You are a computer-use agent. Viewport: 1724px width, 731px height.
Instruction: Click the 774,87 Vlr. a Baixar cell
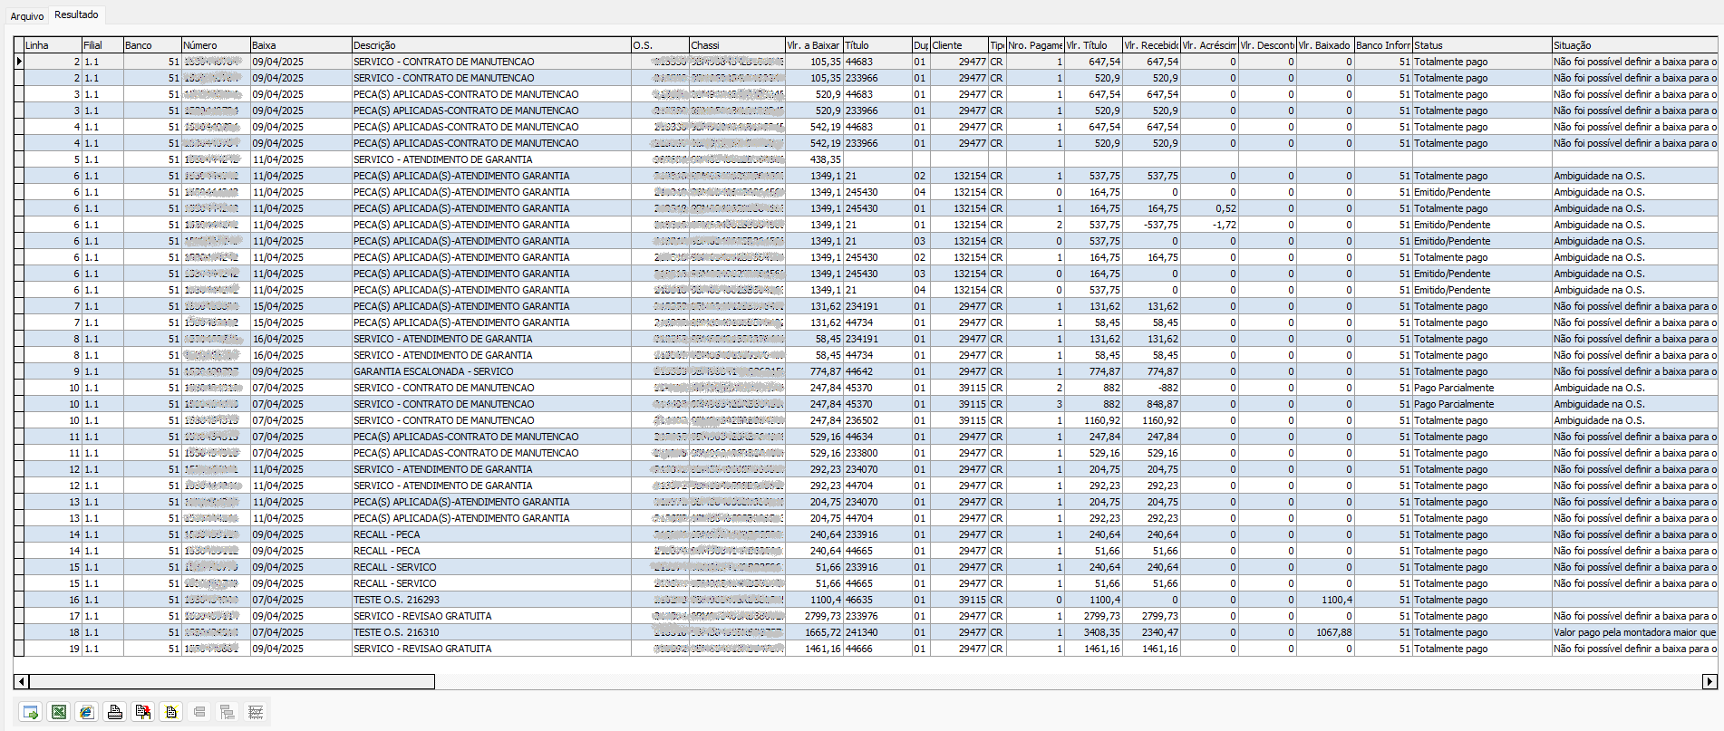(814, 371)
